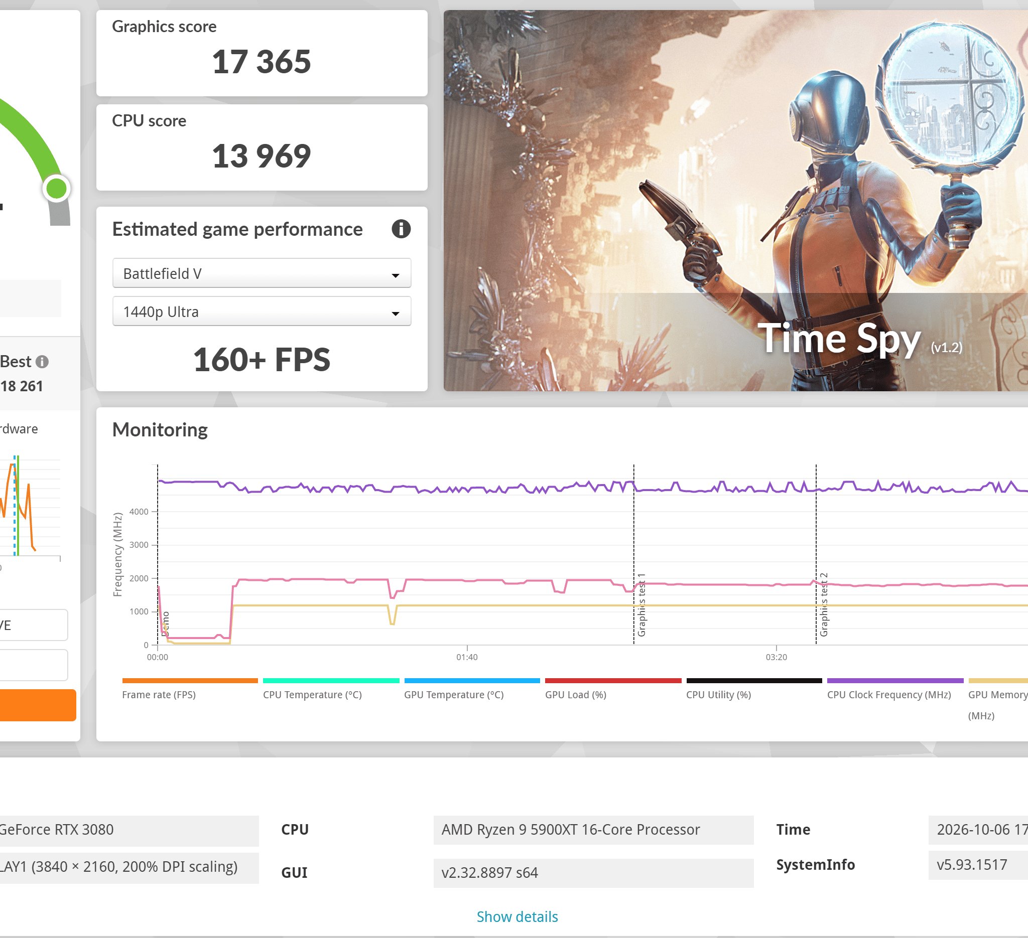Image resolution: width=1028 pixels, height=938 pixels.
Task: Open the 1440p Ultra resolution dropdown
Action: pos(262,311)
